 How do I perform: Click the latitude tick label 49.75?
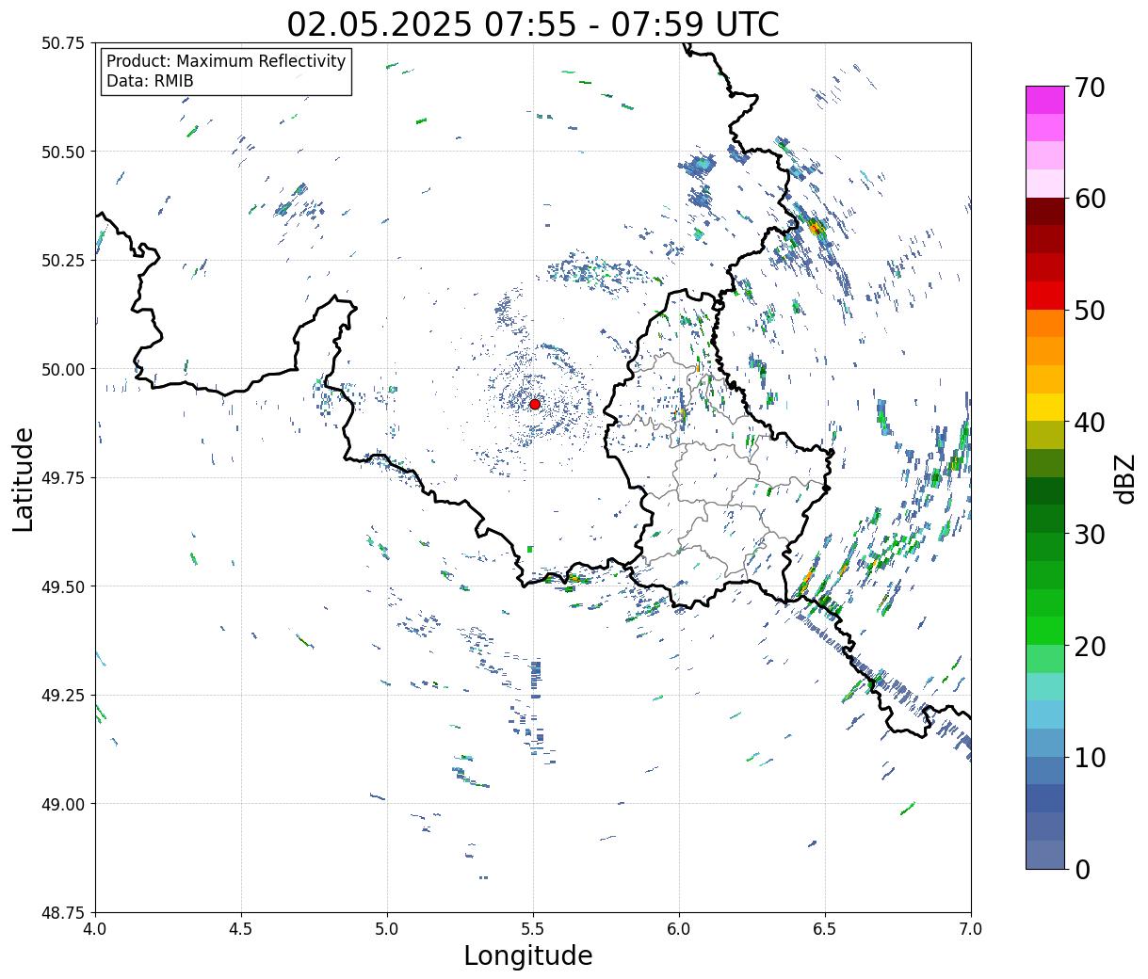(x=63, y=478)
